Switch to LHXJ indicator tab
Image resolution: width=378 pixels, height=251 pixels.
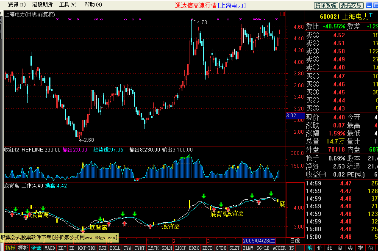click(181, 248)
